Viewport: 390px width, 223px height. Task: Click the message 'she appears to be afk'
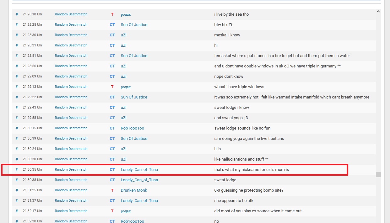click(x=234, y=201)
